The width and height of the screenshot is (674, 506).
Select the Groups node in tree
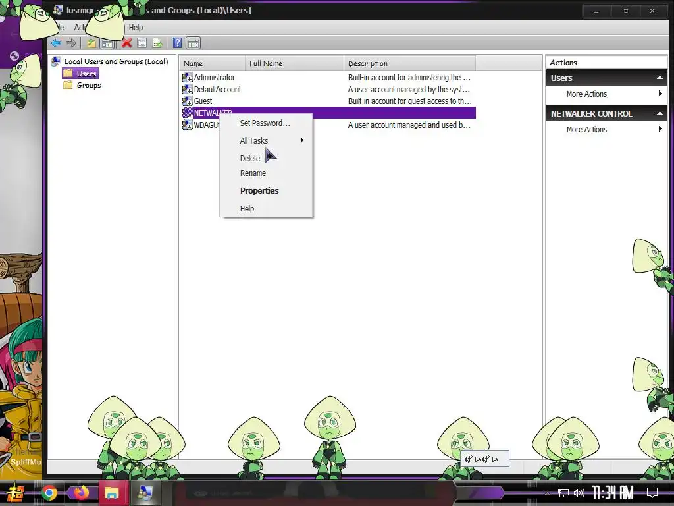pyautogui.click(x=89, y=85)
